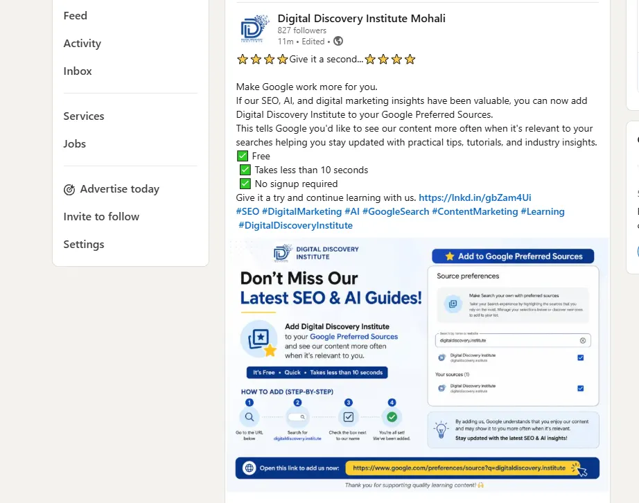Click 'Takes less than 10 seconds' line
Image resolution: width=639 pixels, height=503 pixels.
(x=311, y=170)
